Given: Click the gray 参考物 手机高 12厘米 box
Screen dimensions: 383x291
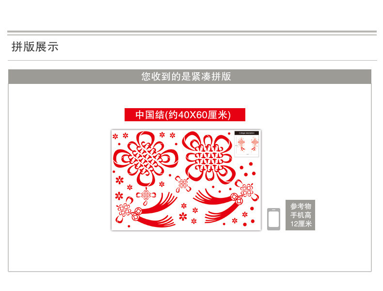Looking at the screenshot, I should pyautogui.click(x=300, y=215).
